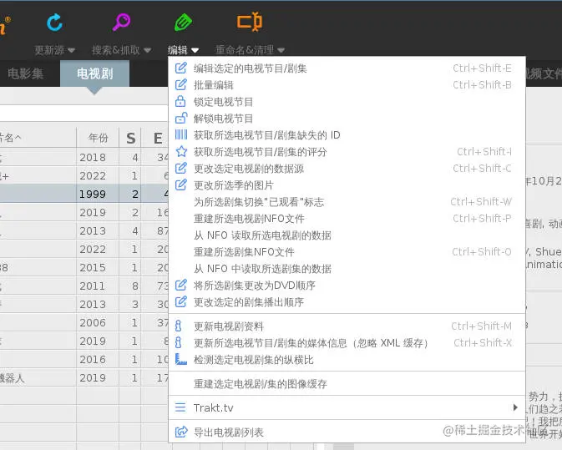
Task: Select 更改选定电视剧的数据源 entry
Action: (347, 169)
